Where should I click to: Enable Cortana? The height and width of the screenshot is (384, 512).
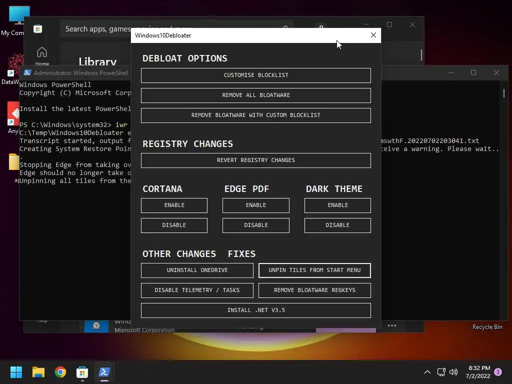pos(174,205)
